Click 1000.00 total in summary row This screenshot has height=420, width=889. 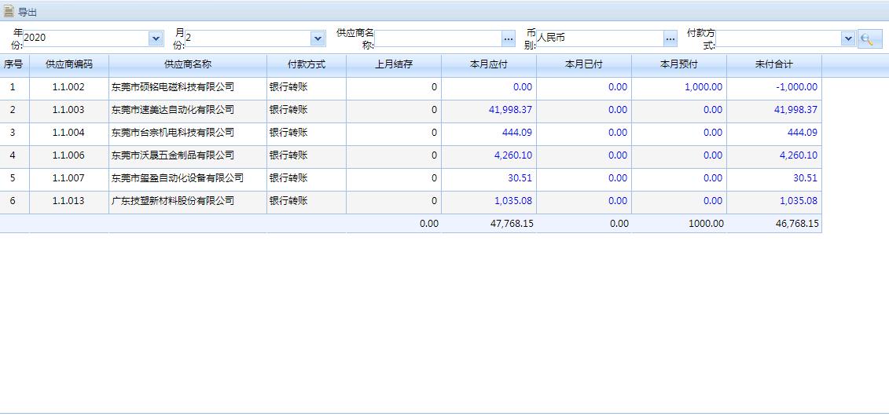coord(706,224)
